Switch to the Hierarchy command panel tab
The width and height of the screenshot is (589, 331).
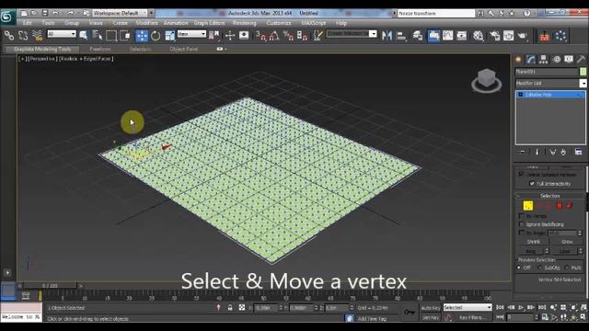[x=543, y=59]
